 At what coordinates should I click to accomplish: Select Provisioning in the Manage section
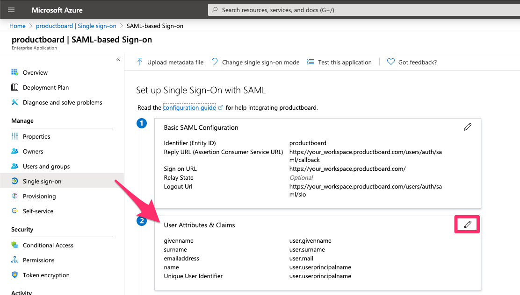tap(39, 196)
